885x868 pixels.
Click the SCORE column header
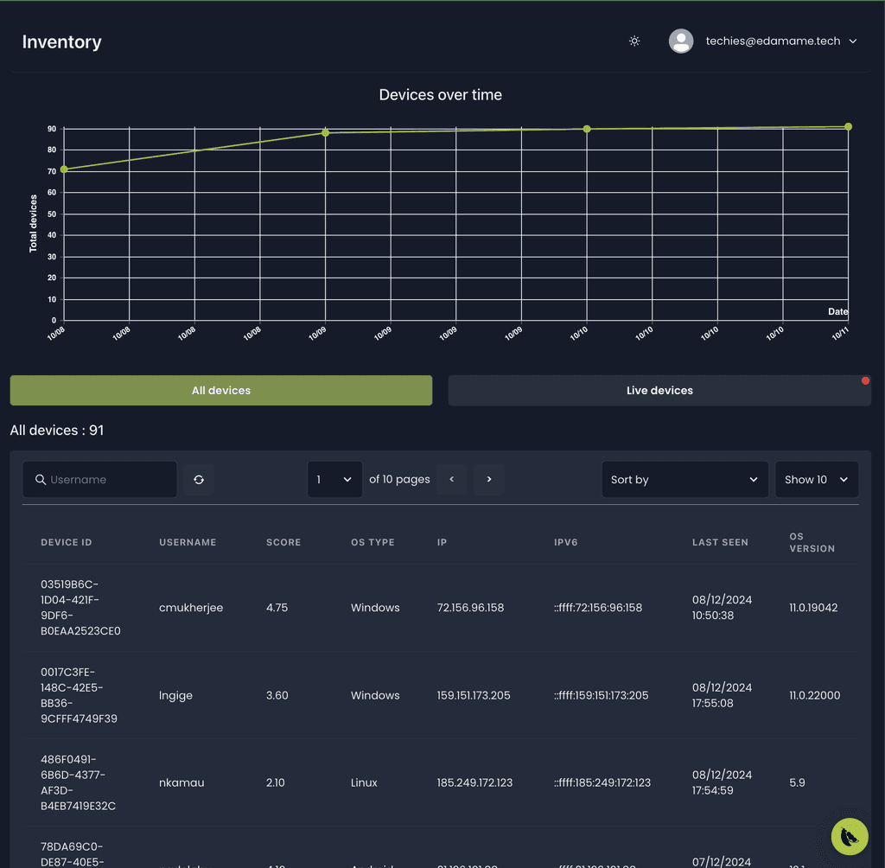[x=283, y=542]
